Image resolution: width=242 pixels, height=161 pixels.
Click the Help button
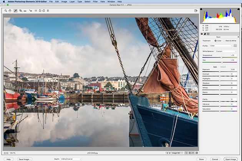8,159
